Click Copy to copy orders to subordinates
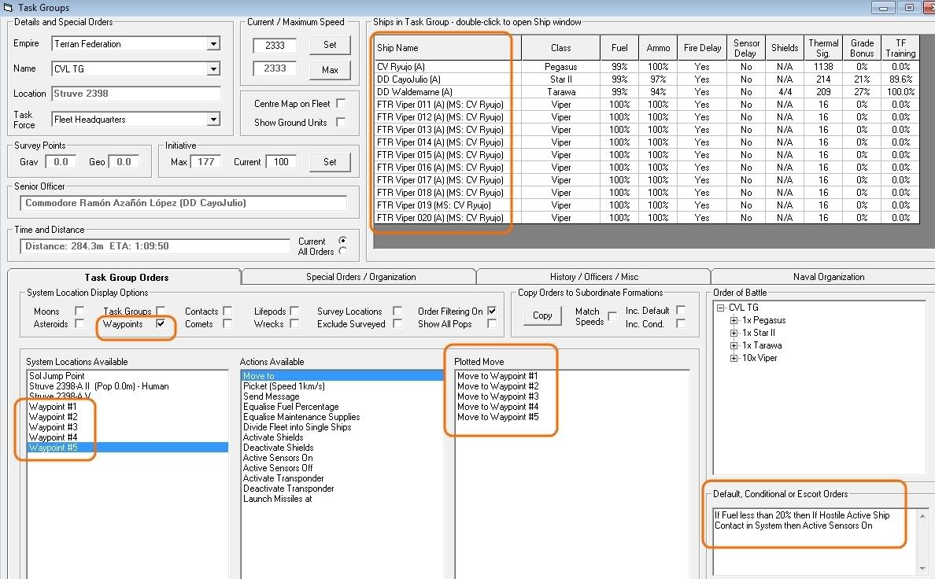935x579 pixels. [542, 315]
